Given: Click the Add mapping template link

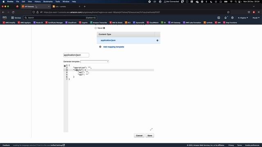Looking at the screenshot, I should pos(114,47).
